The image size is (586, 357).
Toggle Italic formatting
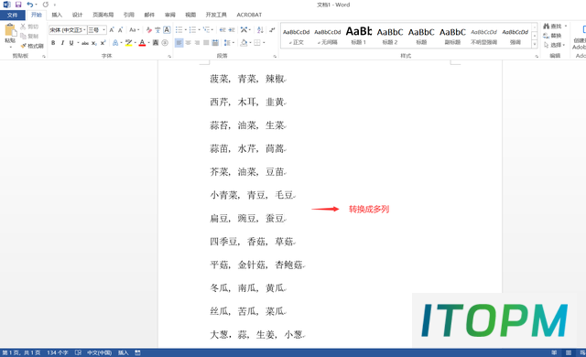[62, 43]
